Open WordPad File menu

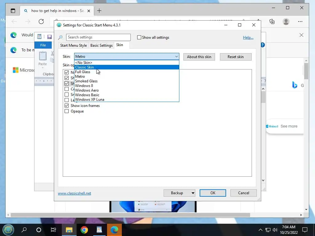pos(43,45)
